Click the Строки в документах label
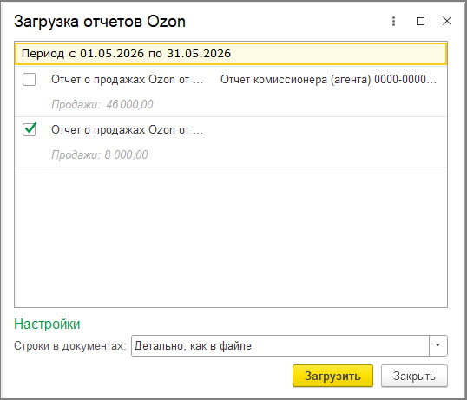Screen dimensions: 467x400 pos(70,346)
